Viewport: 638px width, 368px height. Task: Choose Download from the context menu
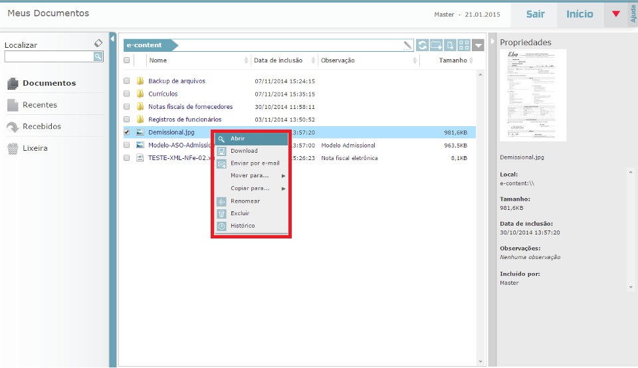(x=244, y=151)
